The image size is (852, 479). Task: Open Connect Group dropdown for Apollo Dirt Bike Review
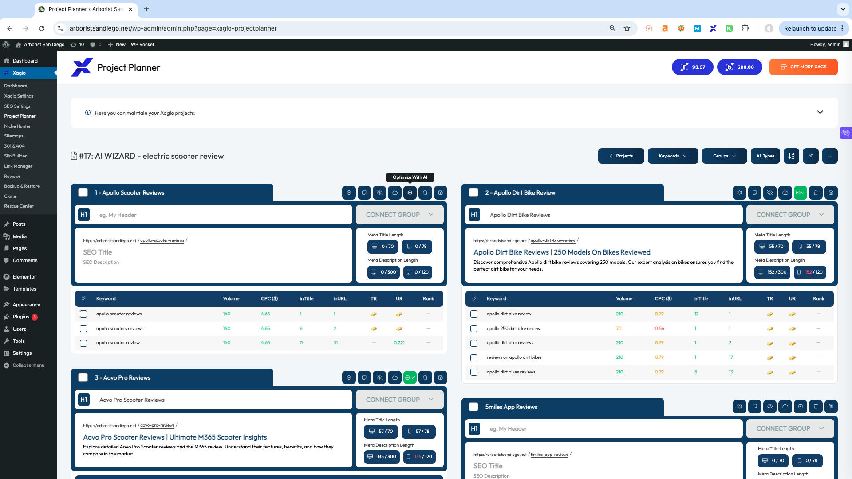click(790, 215)
